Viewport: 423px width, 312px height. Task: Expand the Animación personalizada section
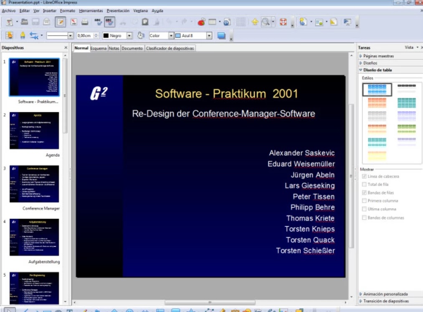click(x=385, y=294)
